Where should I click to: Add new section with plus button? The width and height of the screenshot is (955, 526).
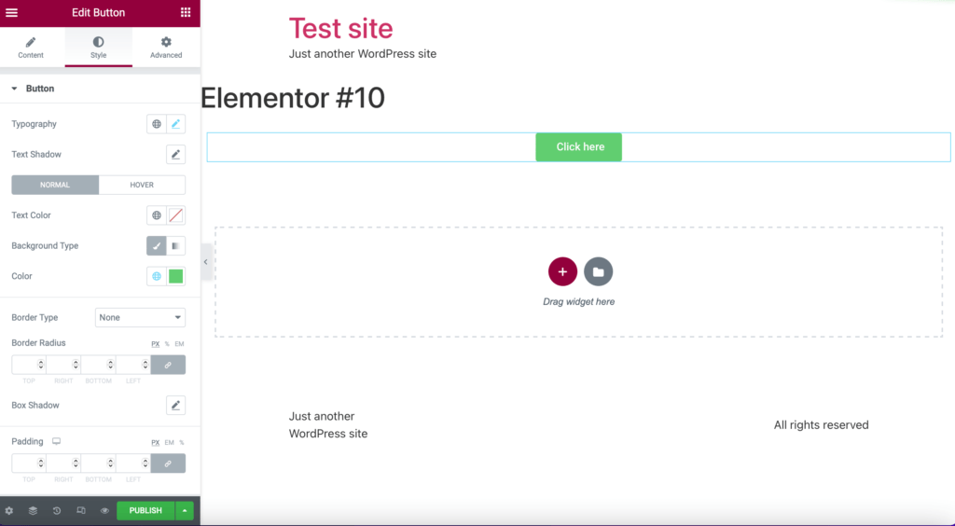[562, 271]
